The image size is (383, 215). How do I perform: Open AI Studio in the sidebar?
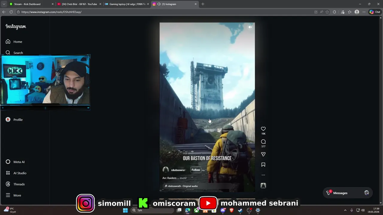pos(16,173)
